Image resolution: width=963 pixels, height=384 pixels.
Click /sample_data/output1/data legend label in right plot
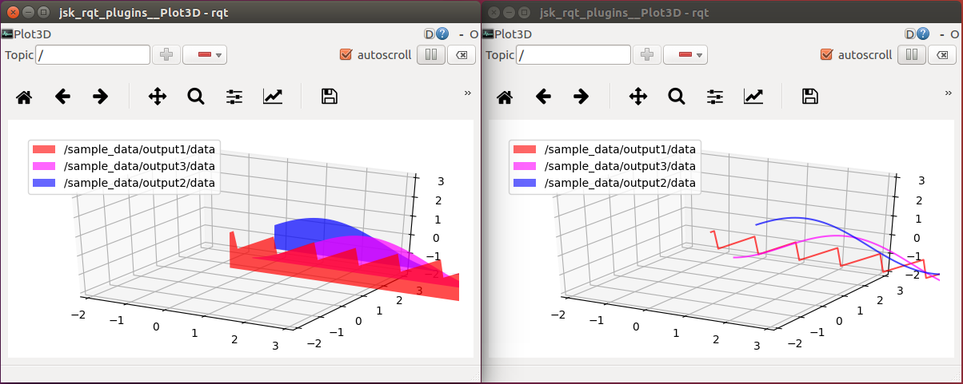[620, 149]
